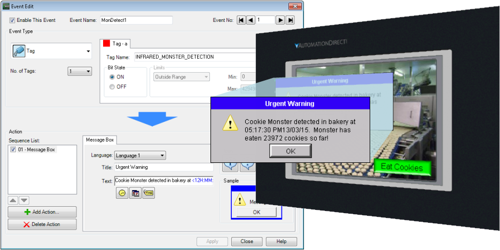Click Tag Name field INFRARED_MONSTER_DETECTION
Image resolution: width=500 pixels, height=250 pixels.
coord(195,57)
